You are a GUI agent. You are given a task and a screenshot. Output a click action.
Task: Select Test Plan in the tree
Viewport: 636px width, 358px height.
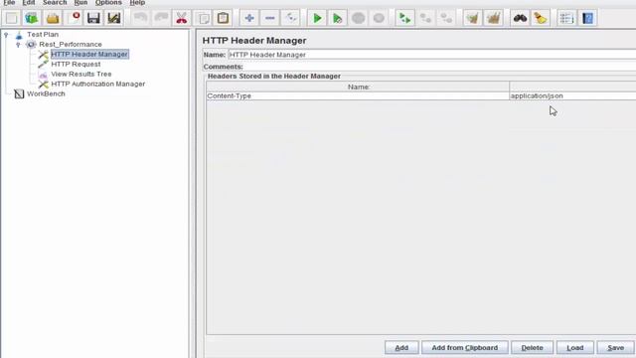[x=43, y=35]
